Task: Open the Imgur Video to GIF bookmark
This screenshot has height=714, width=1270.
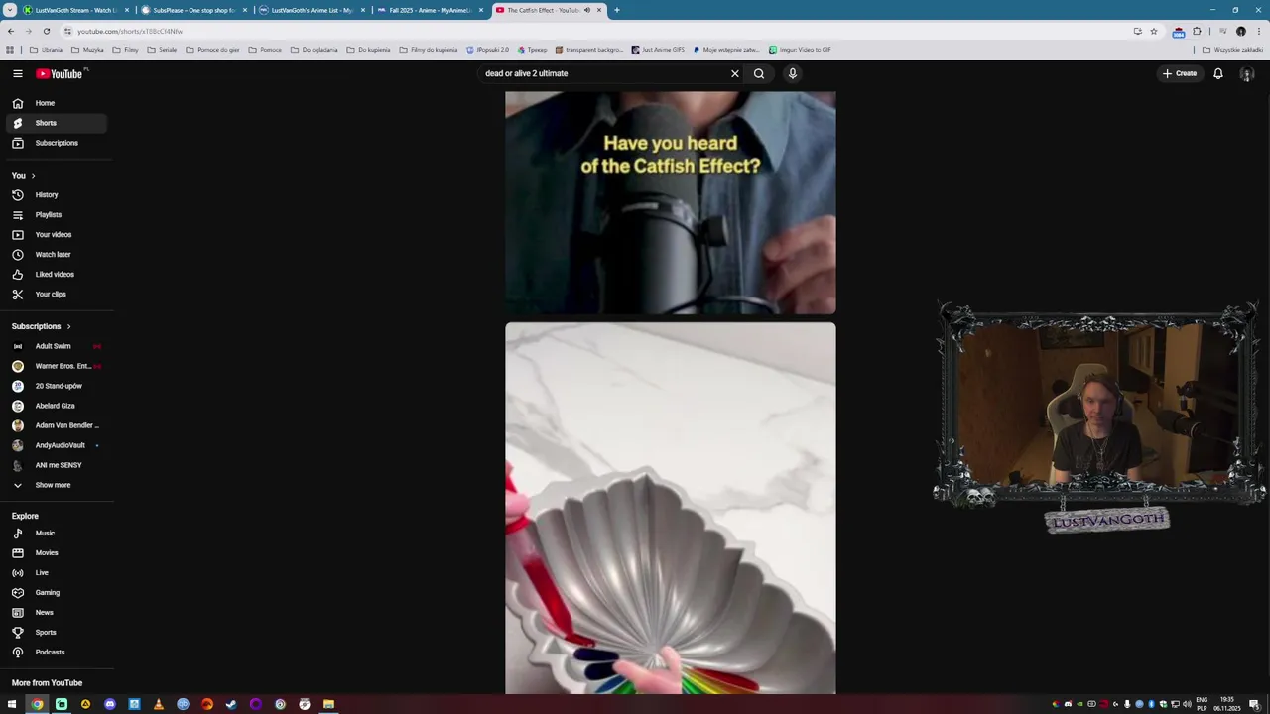Action: 800,49
